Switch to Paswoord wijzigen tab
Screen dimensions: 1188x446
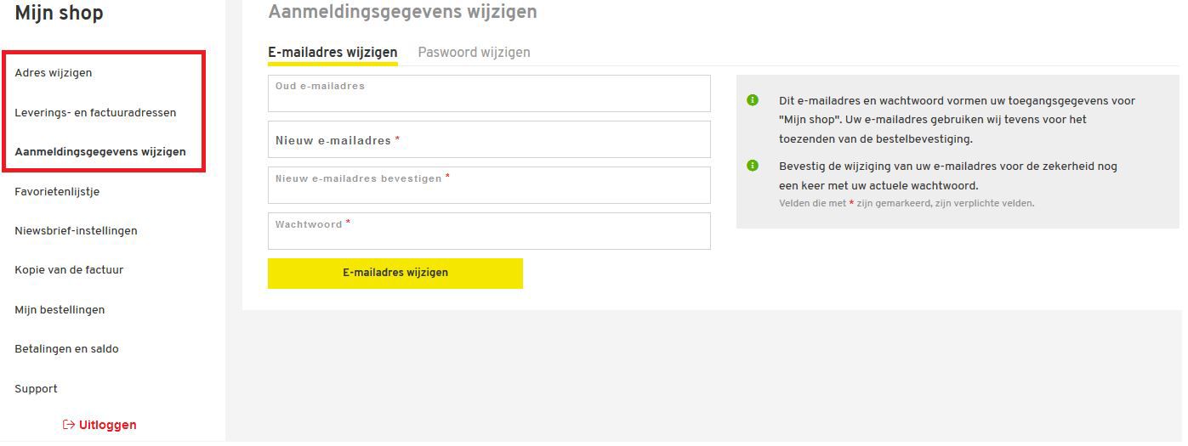[474, 53]
